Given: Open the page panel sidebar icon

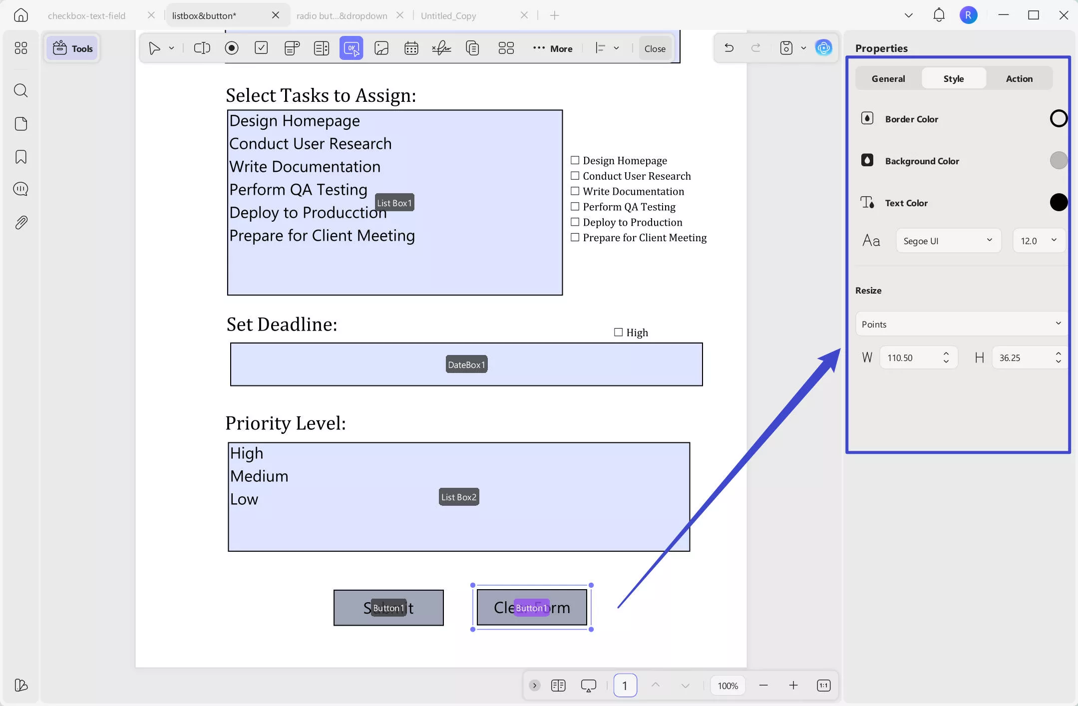Looking at the screenshot, I should coord(20,124).
